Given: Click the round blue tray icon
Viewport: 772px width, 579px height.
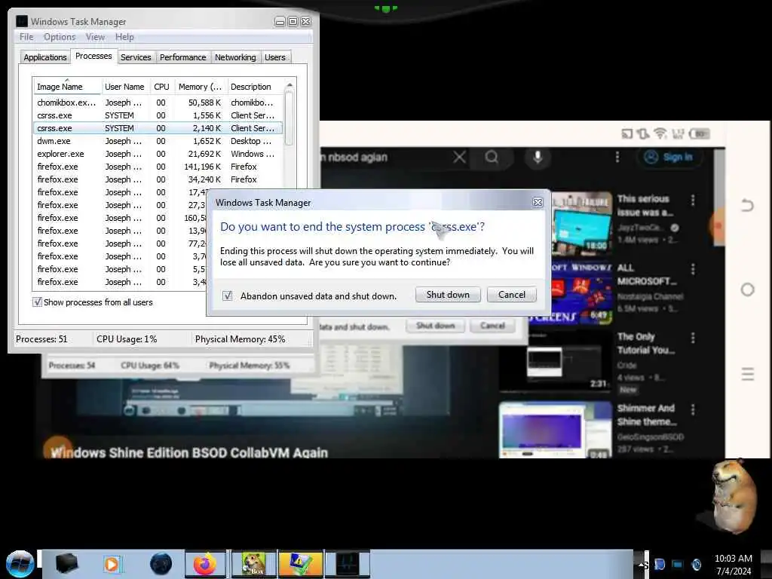Looking at the screenshot, I should tap(696, 564).
